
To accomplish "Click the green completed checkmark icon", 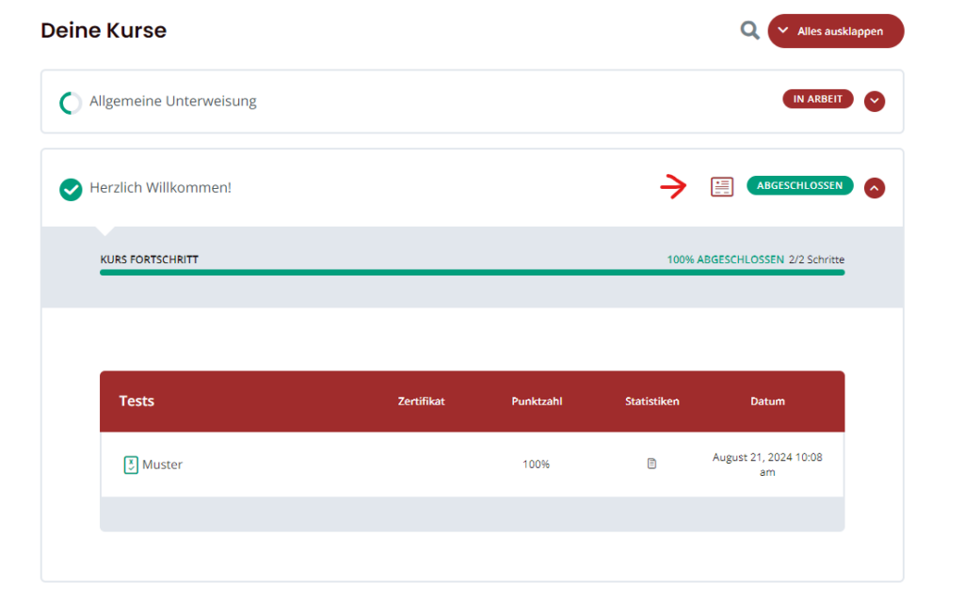I will pos(71,189).
